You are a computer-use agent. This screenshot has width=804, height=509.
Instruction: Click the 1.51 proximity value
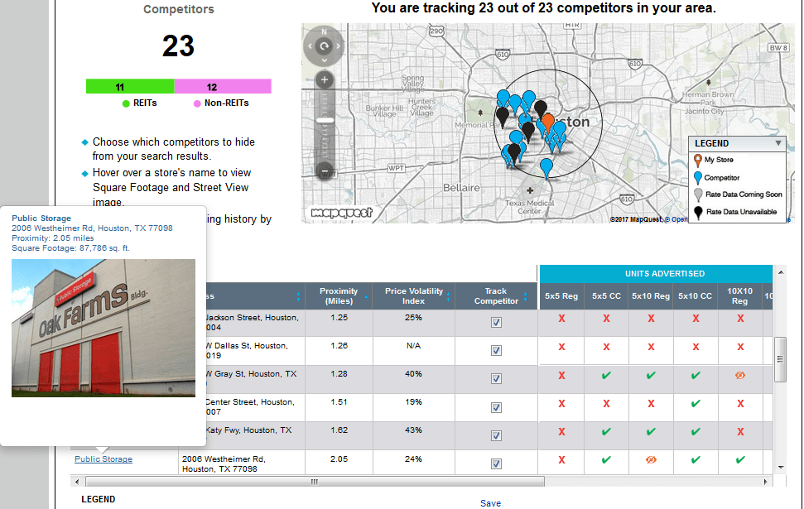(x=339, y=402)
